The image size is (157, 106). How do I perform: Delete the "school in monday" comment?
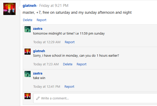pyautogui.click(x=68, y=64)
